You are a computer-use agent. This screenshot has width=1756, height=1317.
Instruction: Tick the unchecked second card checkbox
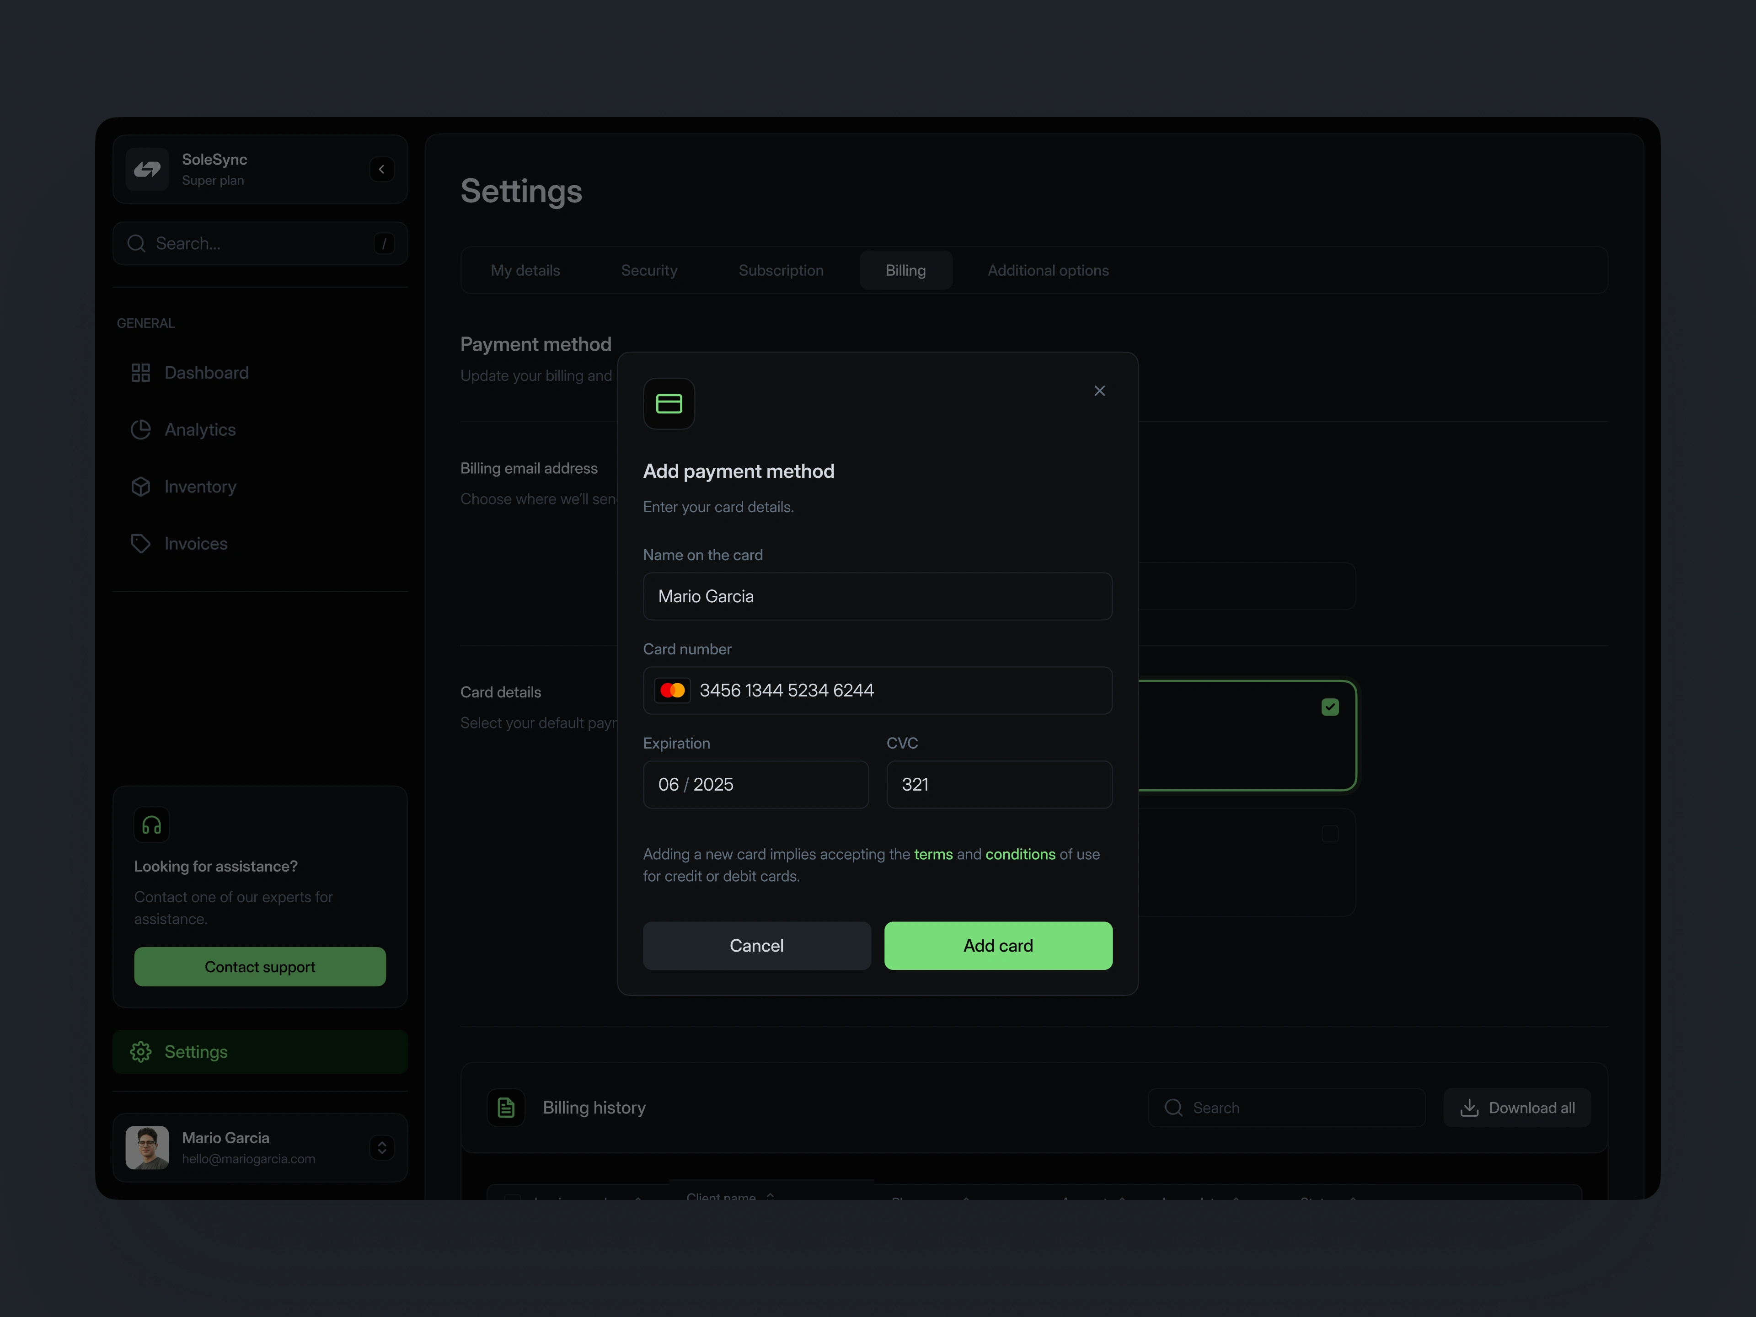(x=1330, y=835)
